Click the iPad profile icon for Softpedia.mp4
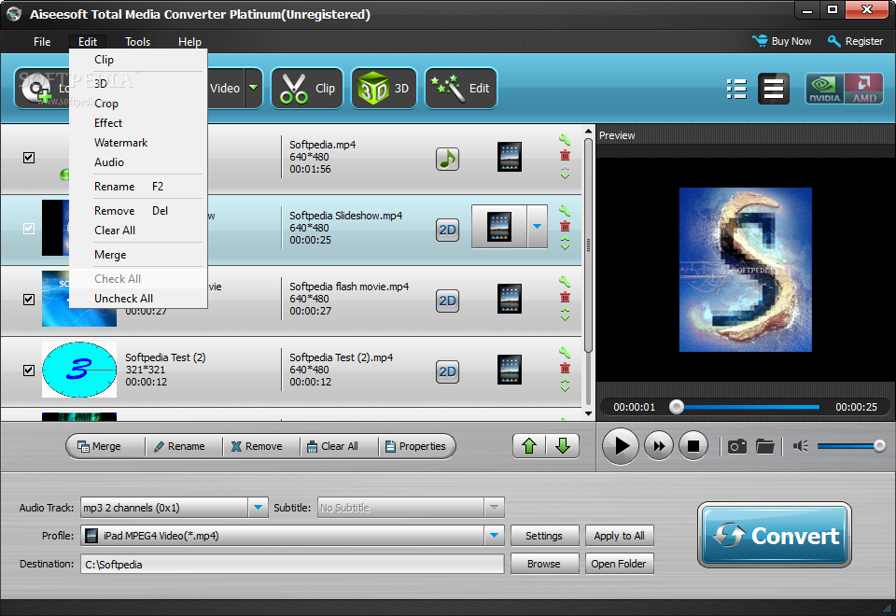The width and height of the screenshot is (896, 616). pyautogui.click(x=510, y=157)
